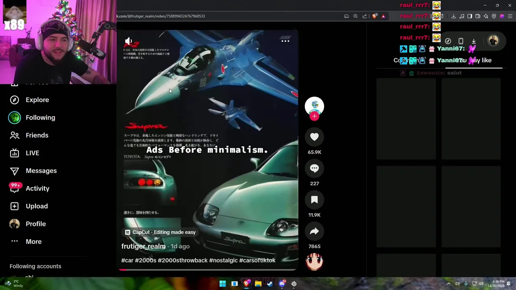Viewport: 516px width, 290px height.
Task: Open Discord from the taskbar
Action: [x=282, y=284]
